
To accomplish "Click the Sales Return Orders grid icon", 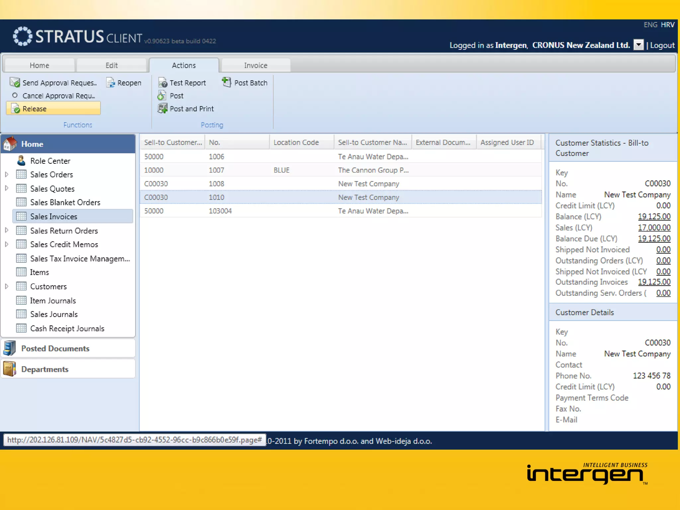I will pyautogui.click(x=21, y=230).
